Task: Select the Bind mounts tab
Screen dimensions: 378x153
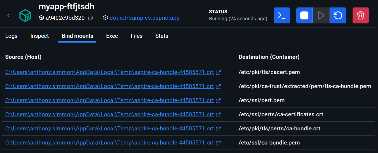Action: click(x=77, y=36)
